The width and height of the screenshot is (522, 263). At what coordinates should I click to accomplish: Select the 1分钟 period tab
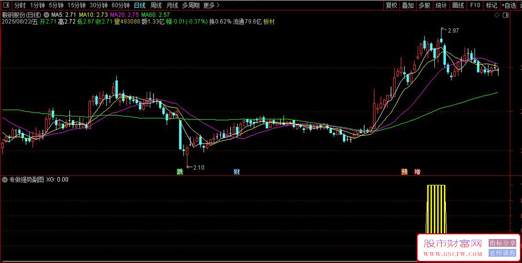(x=37, y=5)
